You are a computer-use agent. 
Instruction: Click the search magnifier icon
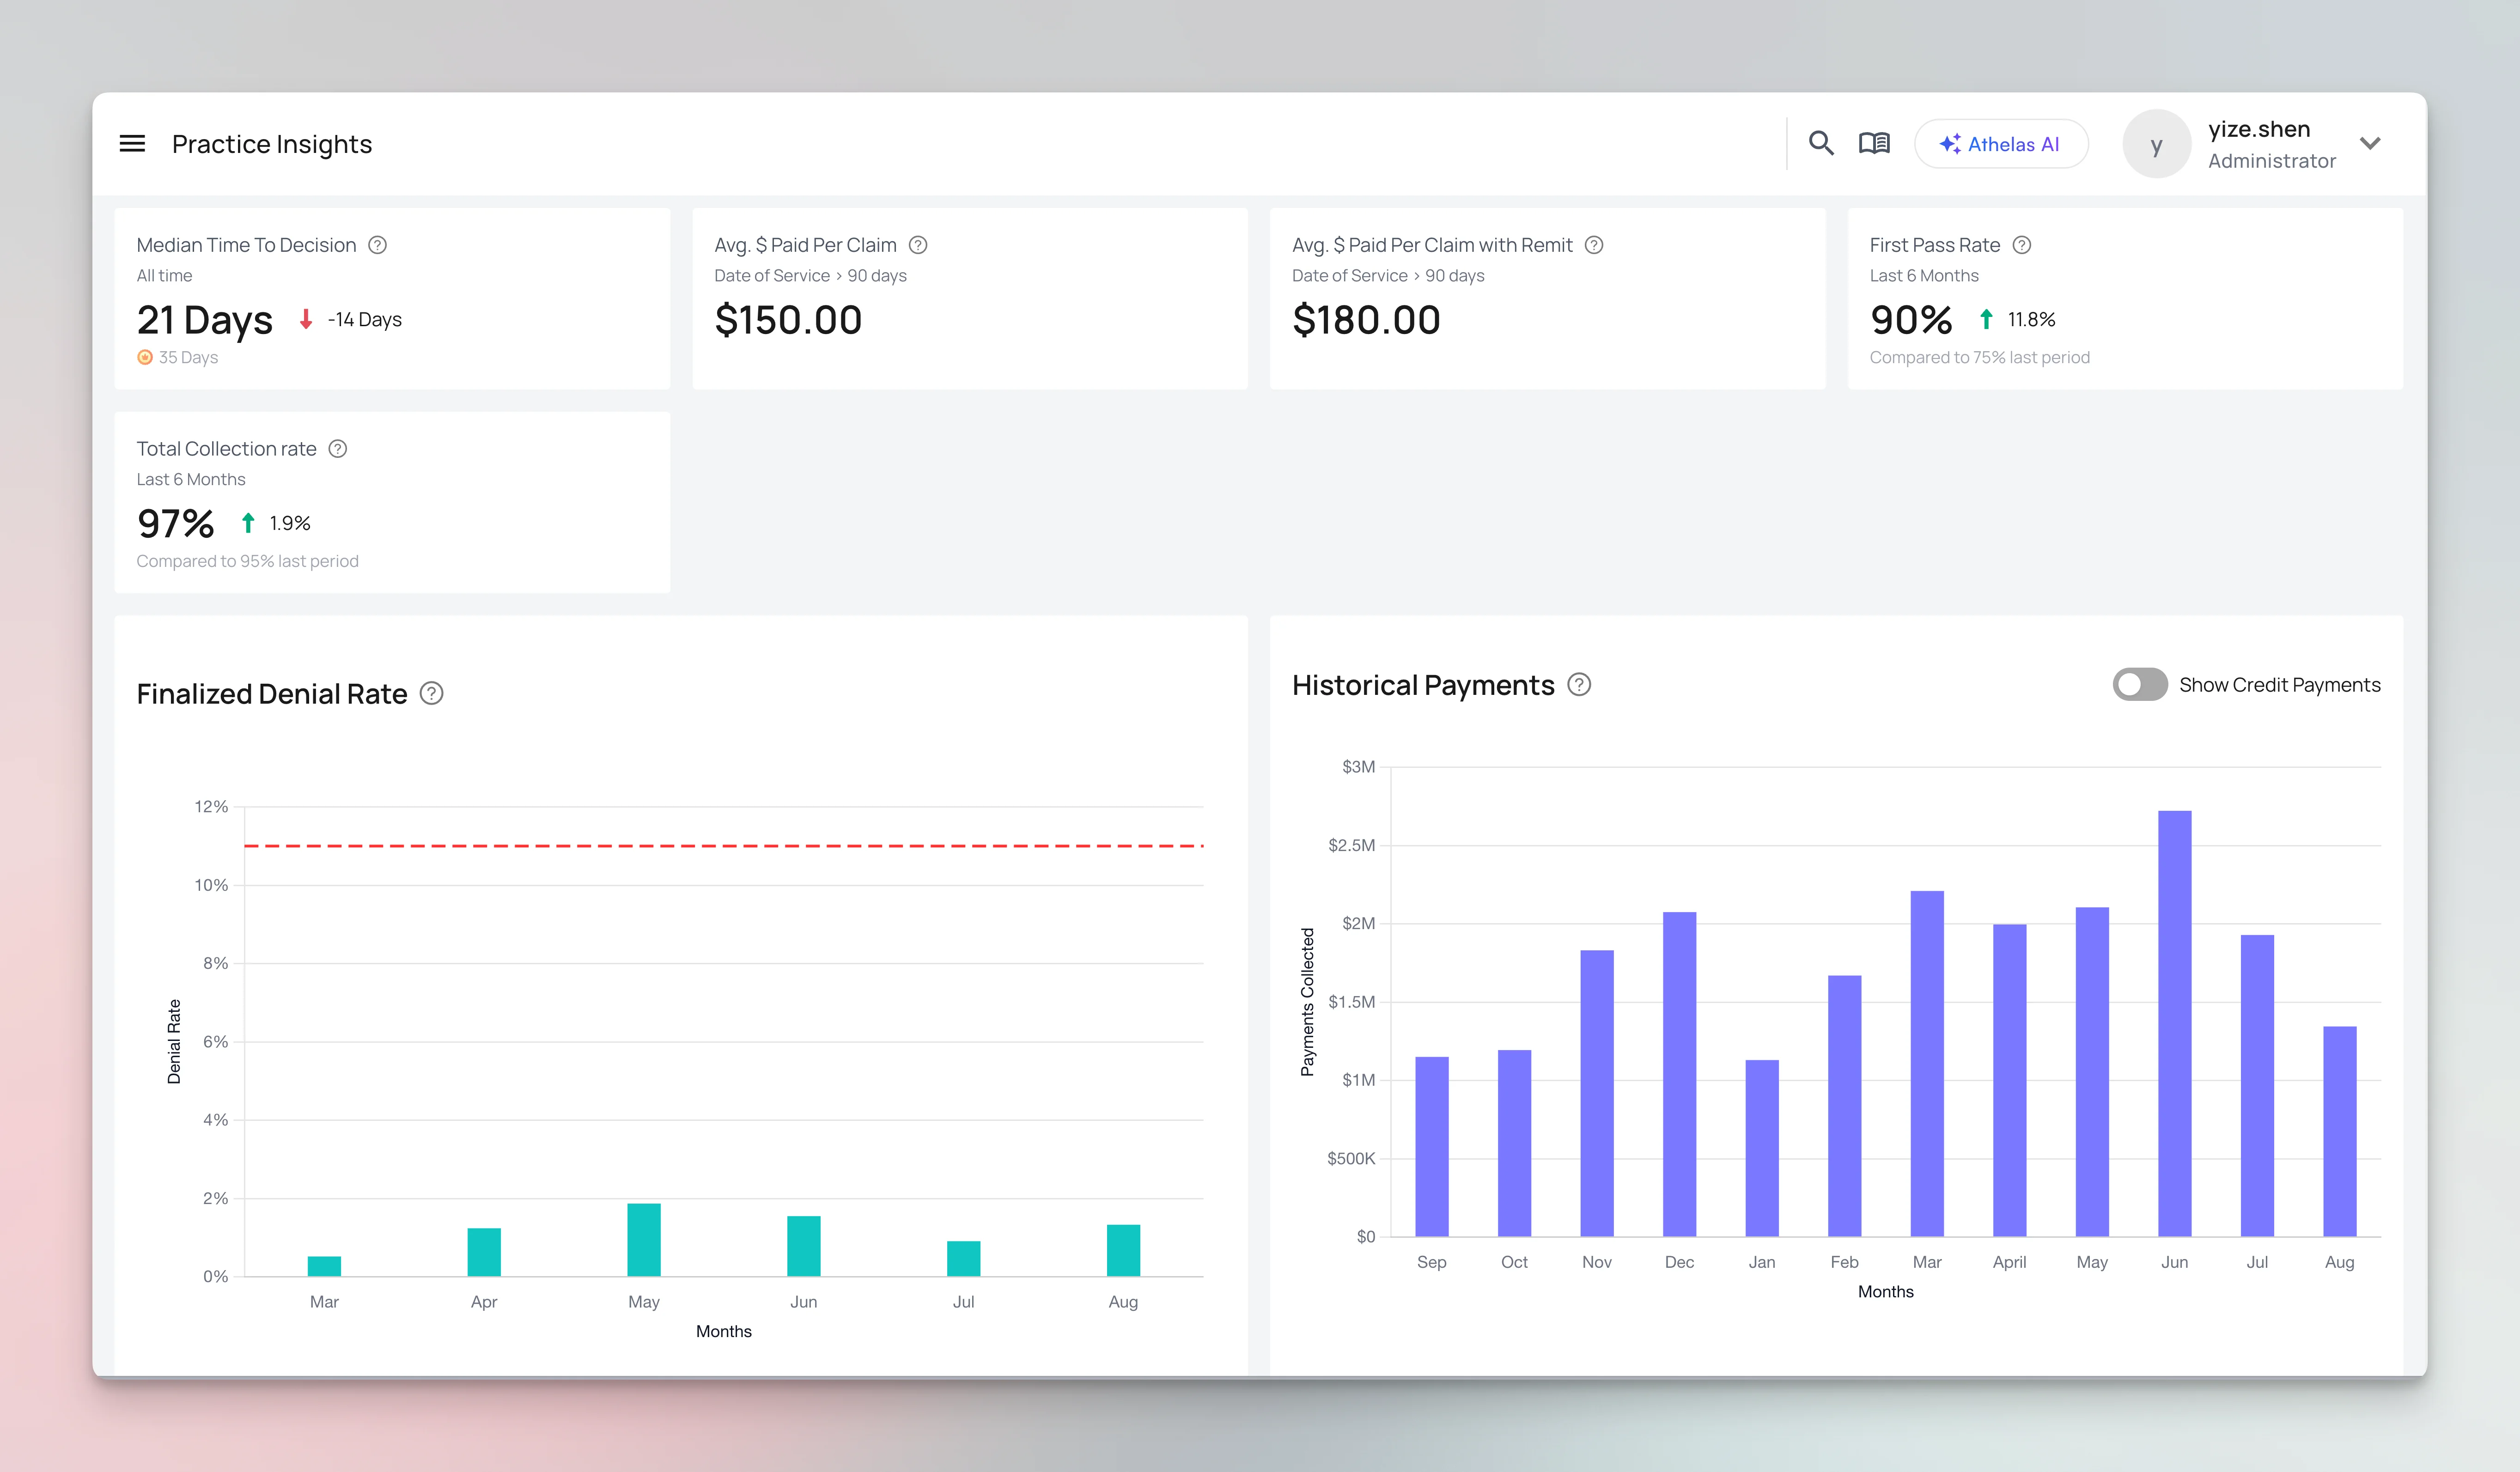(1821, 144)
